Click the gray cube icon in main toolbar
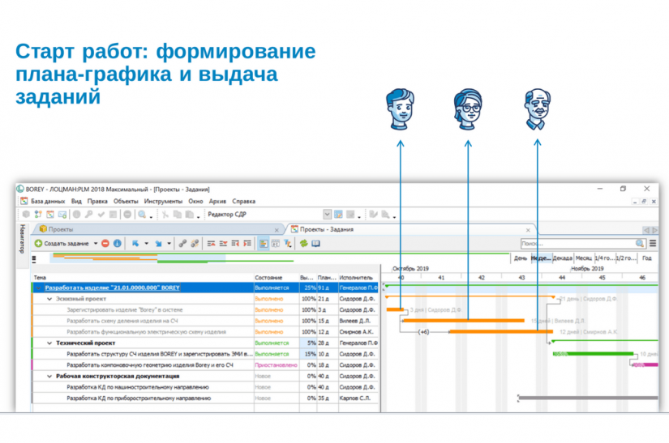The image size is (669, 443). coord(26,215)
